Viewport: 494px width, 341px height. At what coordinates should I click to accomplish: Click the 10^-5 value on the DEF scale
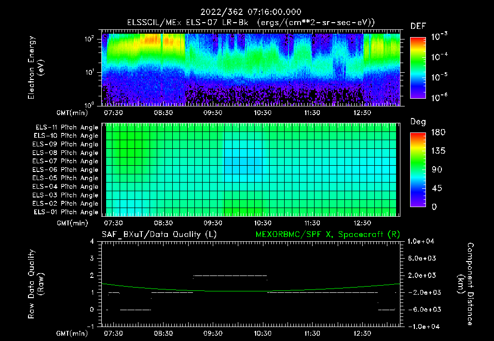[x=439, y=77]
